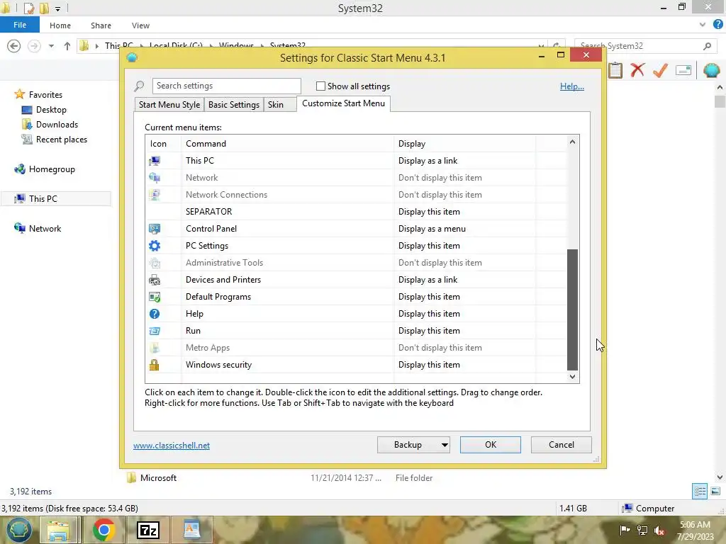Click the Explorer help question mark icon
The image size is (726, 544).
click(x=717, y=25)
